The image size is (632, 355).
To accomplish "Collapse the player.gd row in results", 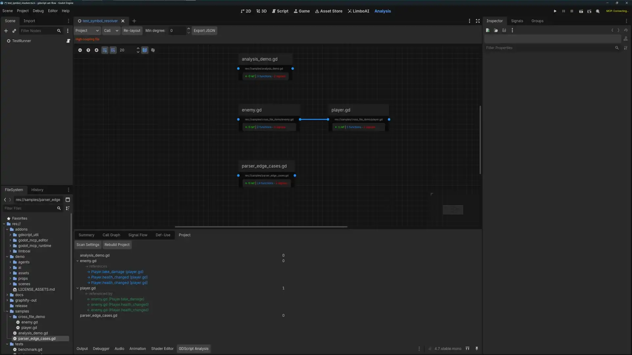I will tap(78, 288).
